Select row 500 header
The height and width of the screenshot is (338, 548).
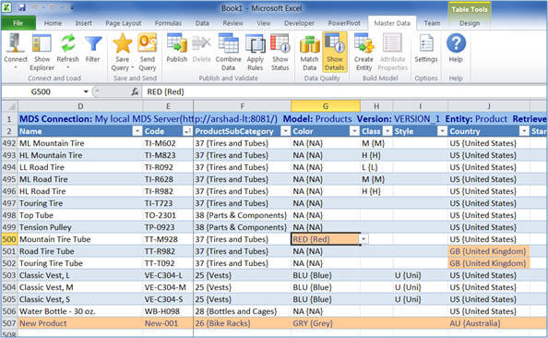9,239
